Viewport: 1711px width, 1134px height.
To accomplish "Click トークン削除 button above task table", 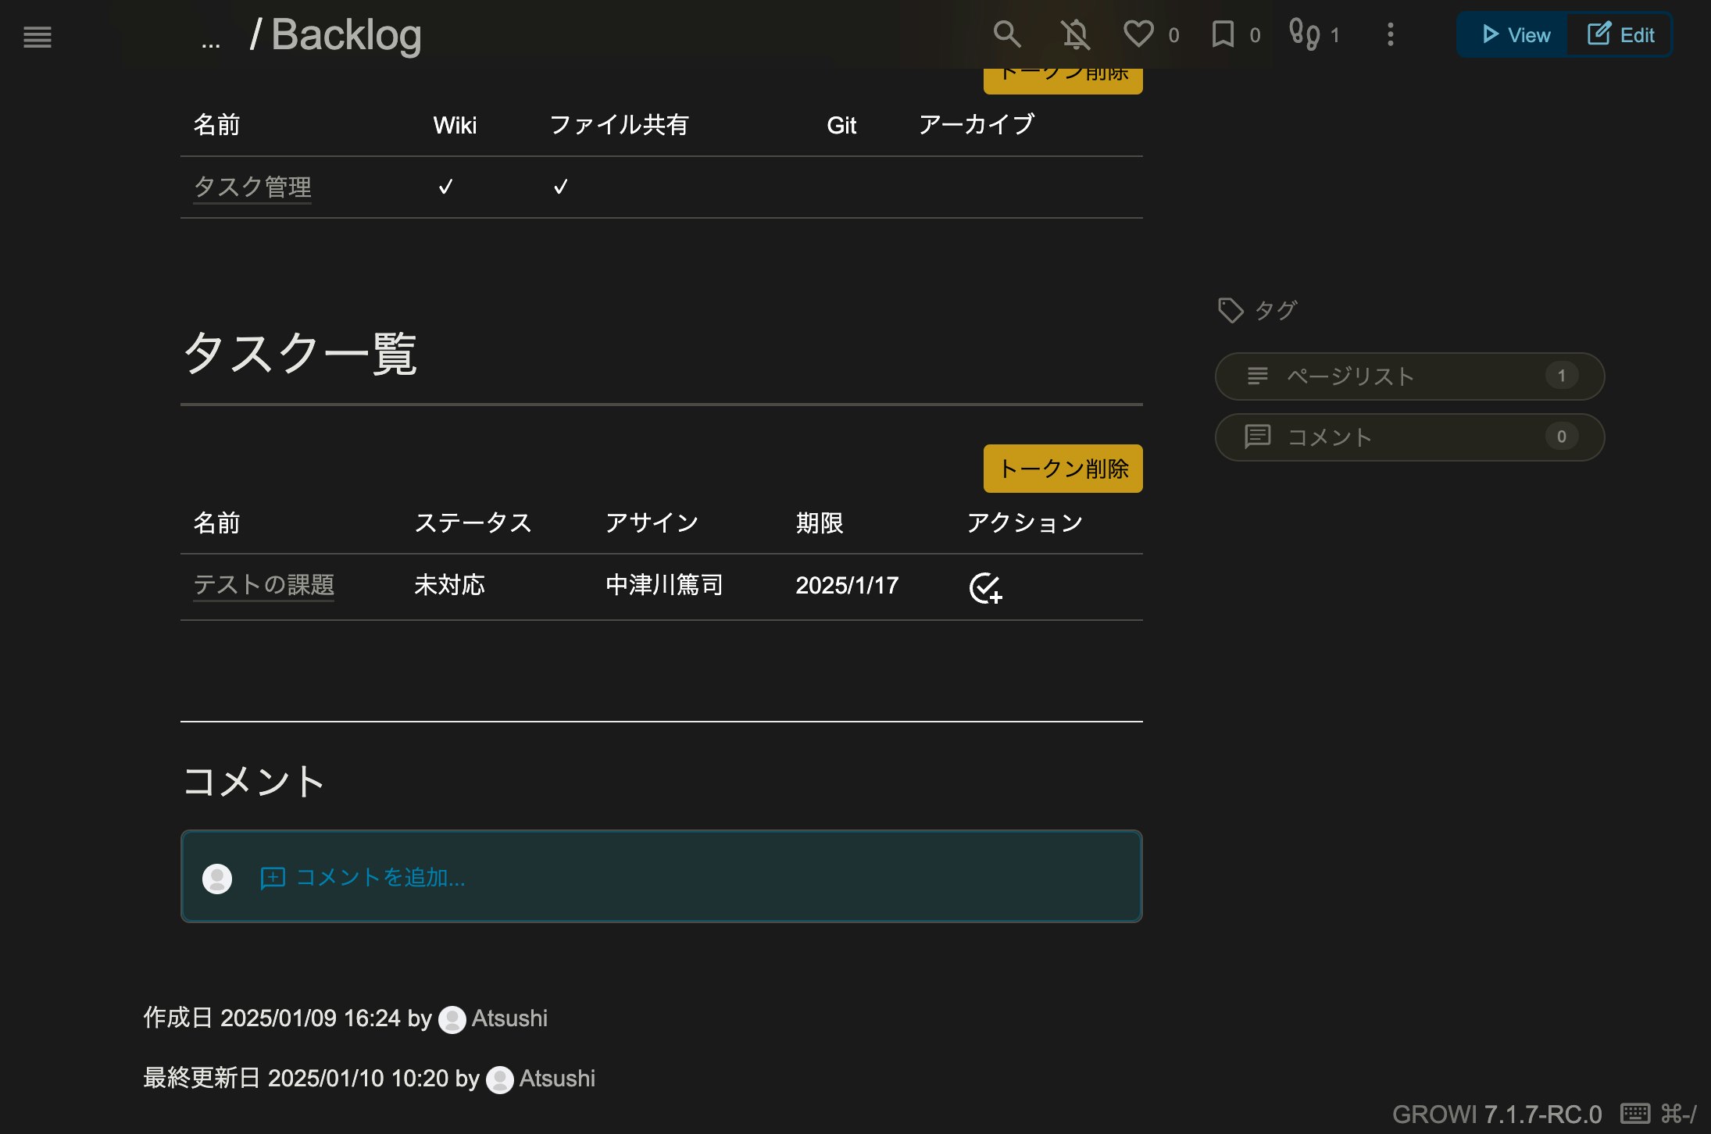I will point(1063,469).
